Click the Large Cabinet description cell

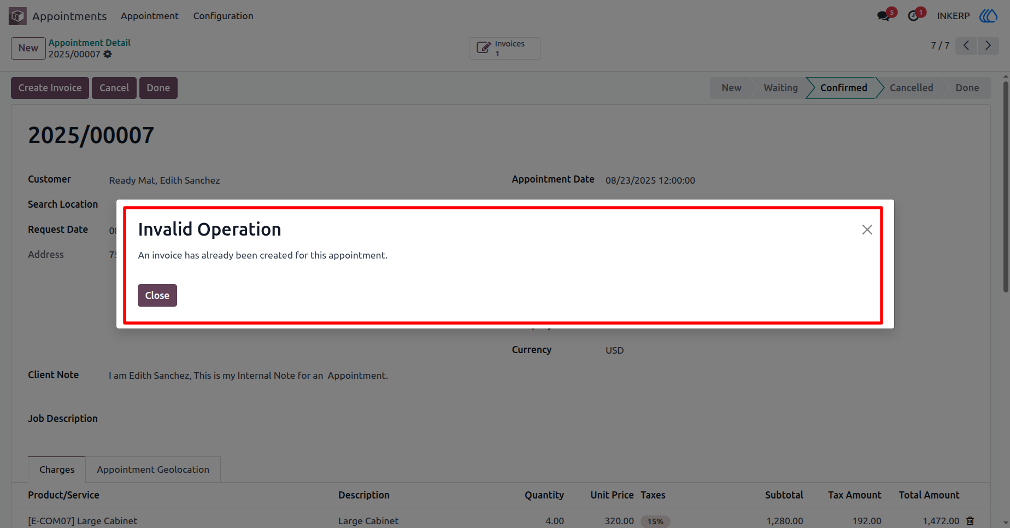click(x=368, y=521)
